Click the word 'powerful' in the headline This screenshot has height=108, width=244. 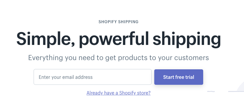click(x=114, y=39)
